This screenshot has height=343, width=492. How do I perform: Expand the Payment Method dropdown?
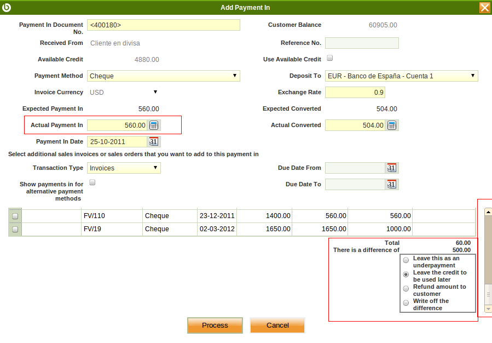coord(163,76)
